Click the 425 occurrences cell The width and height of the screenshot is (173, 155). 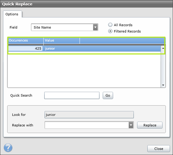pyautogui.click(x=26, y=49)
